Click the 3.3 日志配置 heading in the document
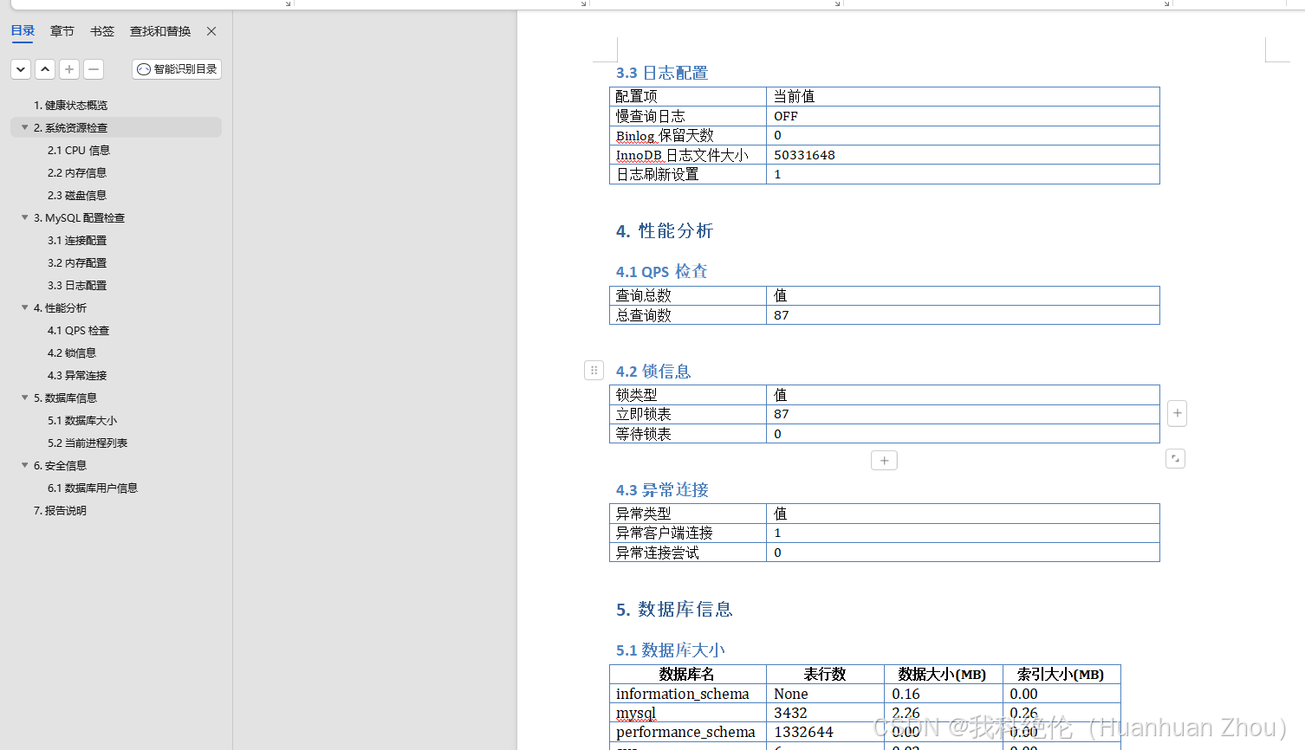The image size is (1305, 750). [662, 73]
